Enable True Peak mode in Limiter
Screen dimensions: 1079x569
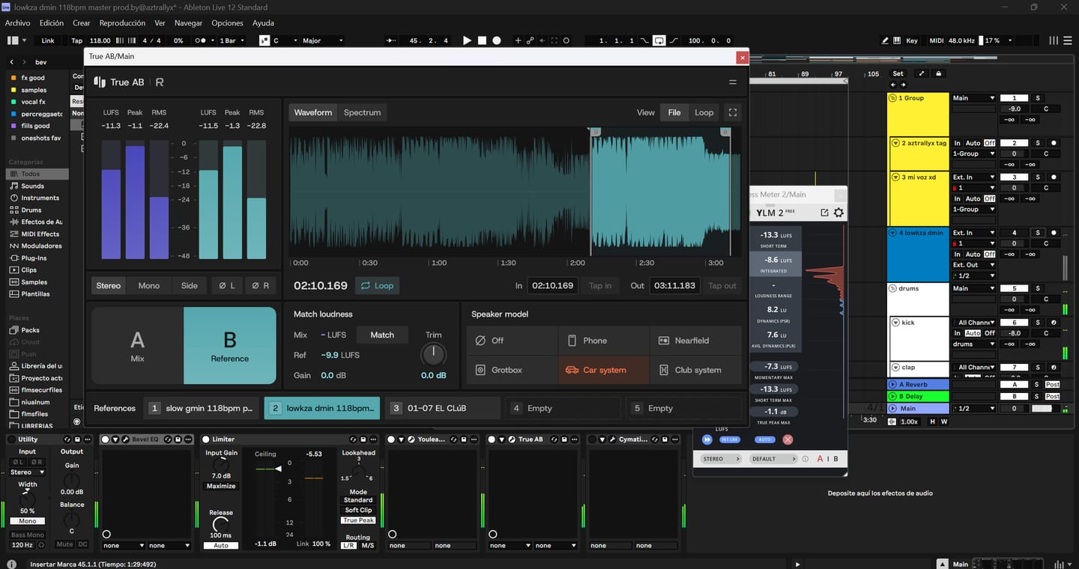358,520
